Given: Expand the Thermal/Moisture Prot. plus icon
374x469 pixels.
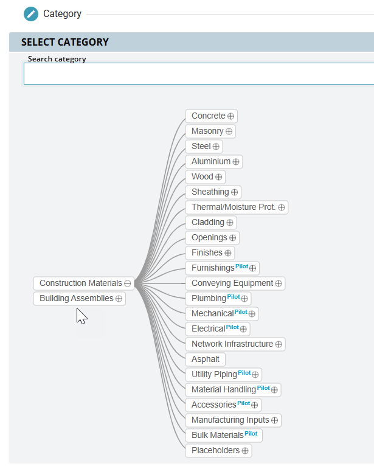Looking at the screenshot, I should coord(282,207).
